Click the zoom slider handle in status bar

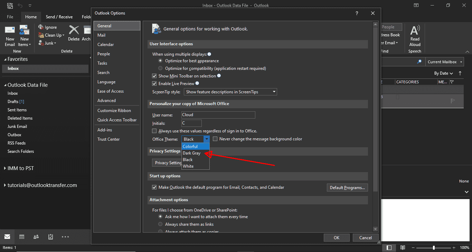pyautogui.click(x=434, y=248)
